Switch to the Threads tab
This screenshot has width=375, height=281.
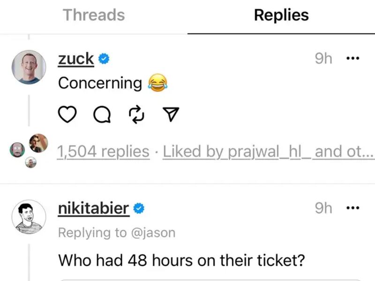click(93, 15)
